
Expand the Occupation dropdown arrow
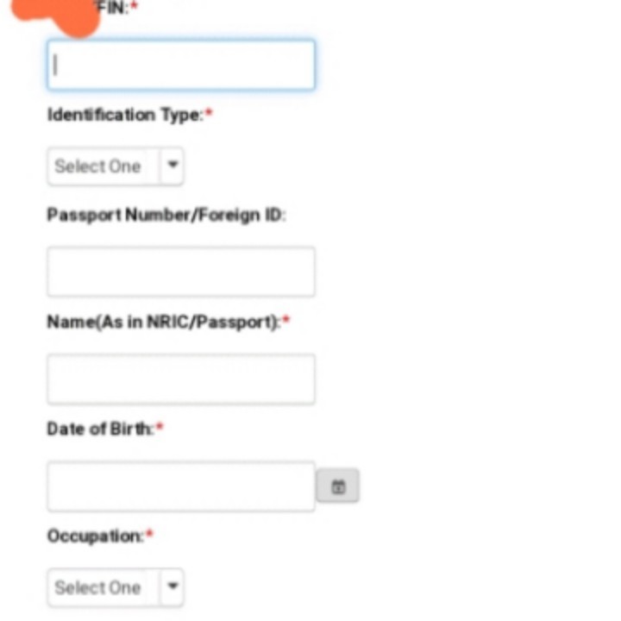172,586
